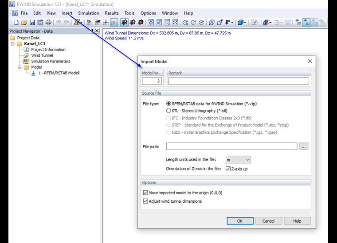Collapse the Kanal_LC1 tree node

[x=13, y=44]
